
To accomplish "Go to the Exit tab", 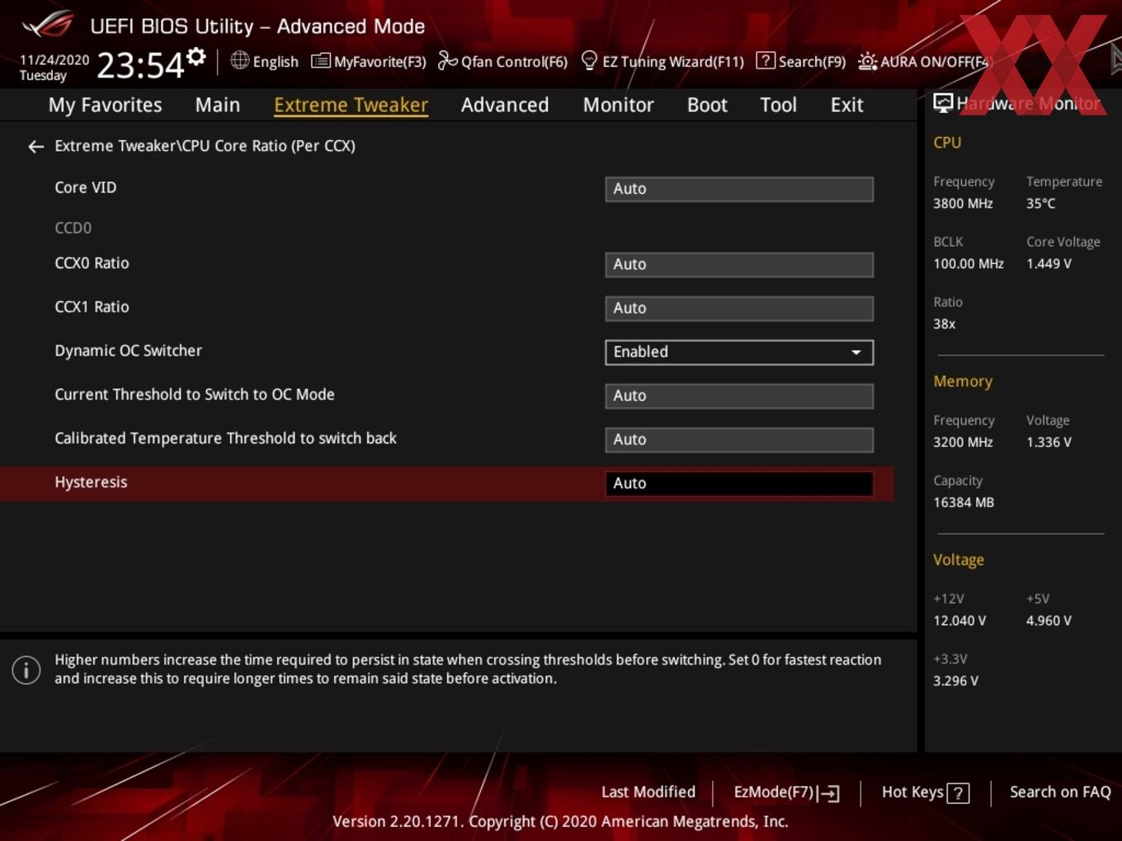I will [x=846, y=105].
